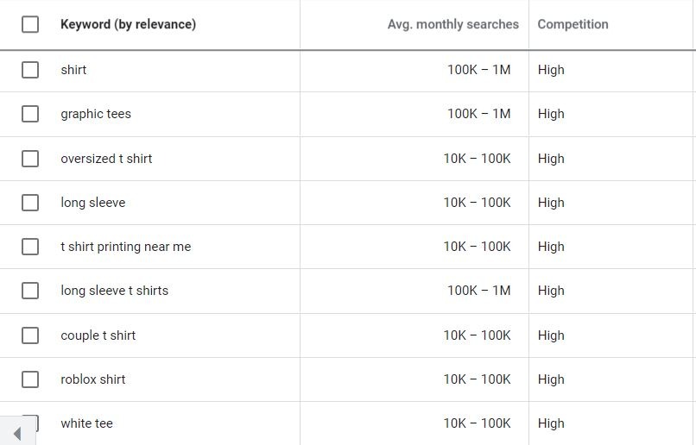Tick the 'oversized t shirt' checkbox
The width and height of the screenshot is (696, 445).
(30, 159)
